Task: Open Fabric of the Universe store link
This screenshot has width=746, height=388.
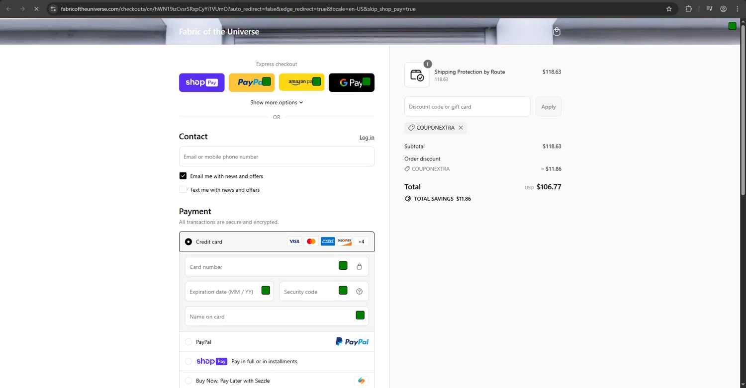Action: click(x=219, y=31)
